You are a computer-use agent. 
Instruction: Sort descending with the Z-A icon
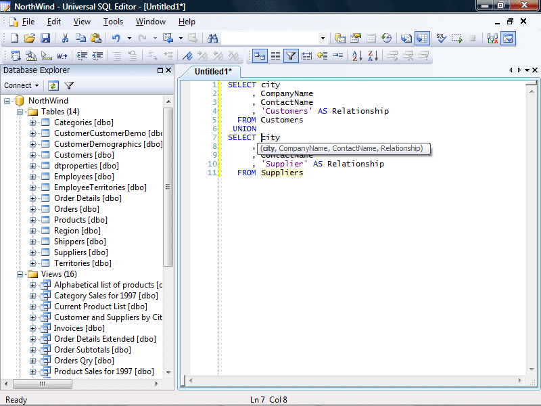click(373, 55)
